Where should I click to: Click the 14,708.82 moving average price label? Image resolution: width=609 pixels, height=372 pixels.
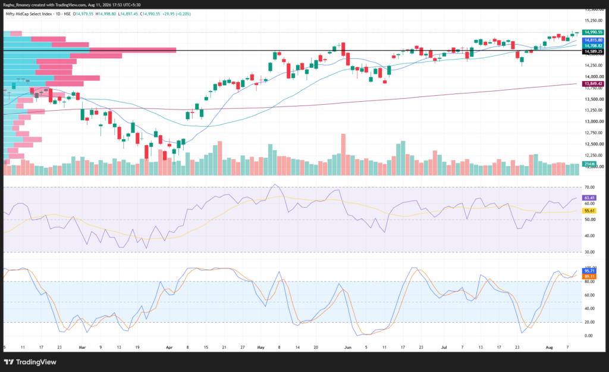[x=593, y=45]
